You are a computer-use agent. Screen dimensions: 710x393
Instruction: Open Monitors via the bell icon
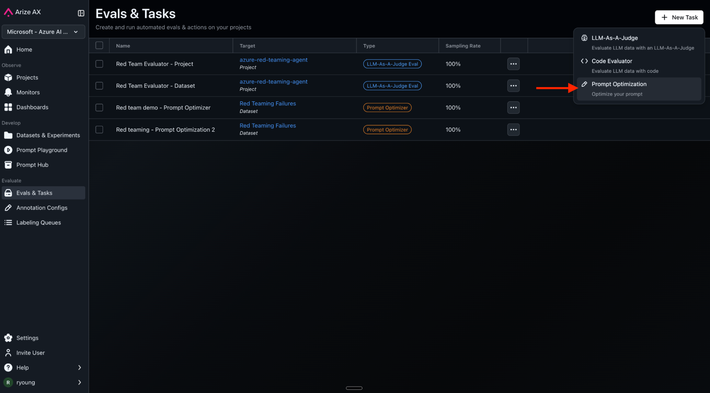point(8,92)
